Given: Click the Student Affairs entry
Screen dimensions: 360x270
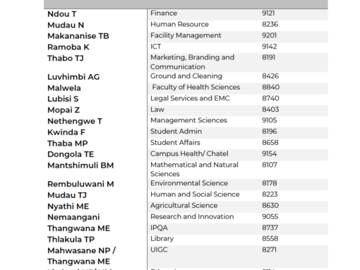Looking at the screenshot, I should coord(175,143).
